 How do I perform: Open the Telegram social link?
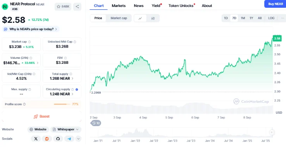click(x=69, y=139)
